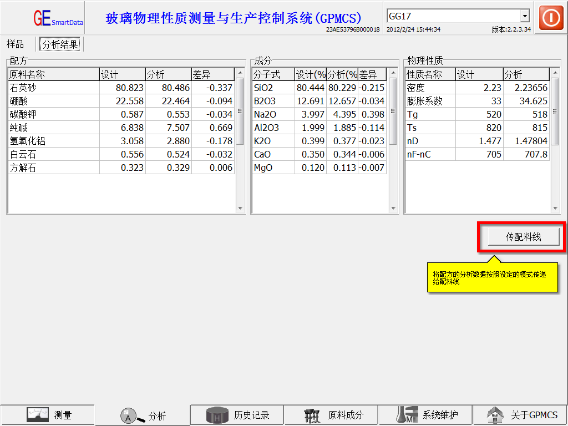Click the 0.398 Na2O difference cell

pyautogui.click(x=372, y=114)
